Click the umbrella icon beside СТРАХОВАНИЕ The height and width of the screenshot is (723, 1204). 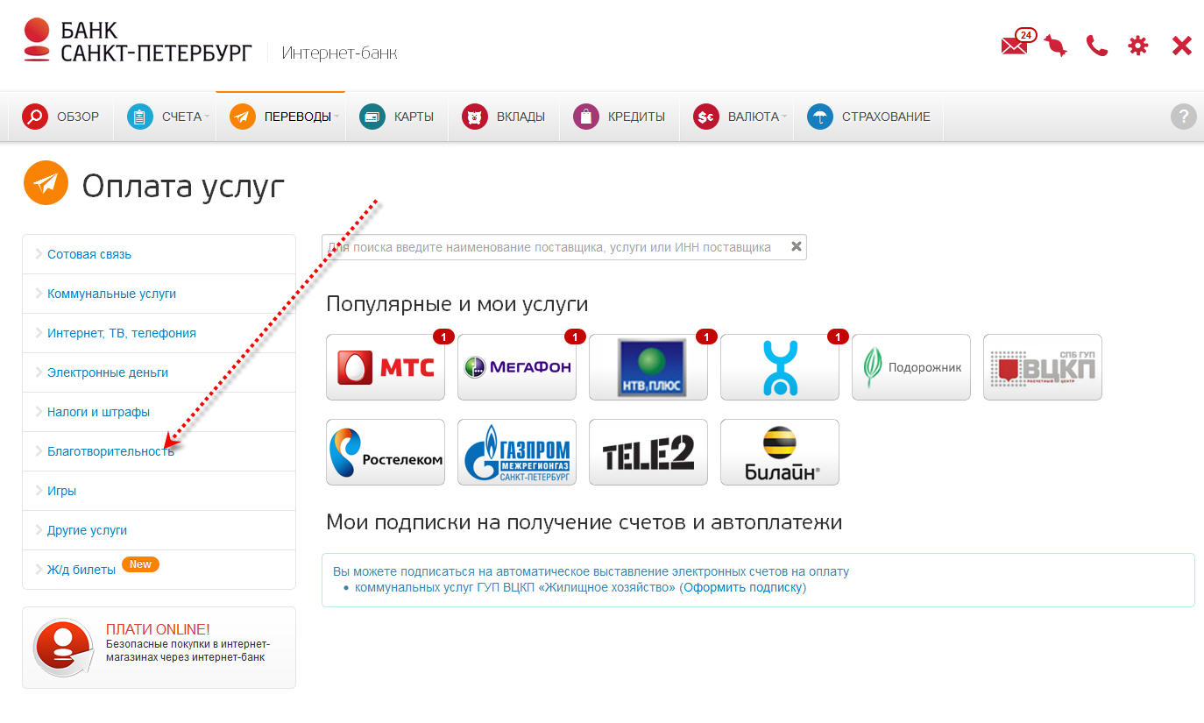[x=820, y=117]
